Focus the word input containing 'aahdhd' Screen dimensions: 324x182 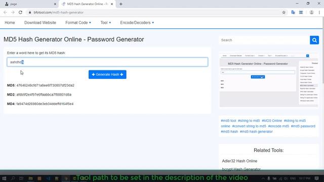(x=107, y=62)
